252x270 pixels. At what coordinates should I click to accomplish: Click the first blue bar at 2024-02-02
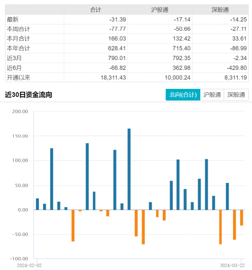pos(38,204)
